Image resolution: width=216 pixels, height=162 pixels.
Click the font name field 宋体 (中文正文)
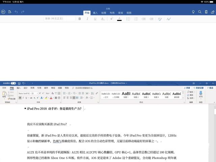point(59,19)
